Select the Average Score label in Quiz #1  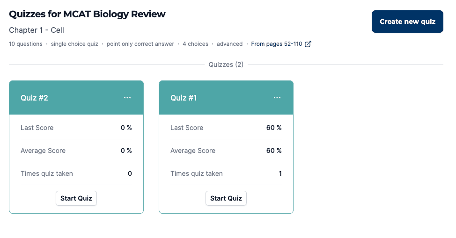(193, 151)
